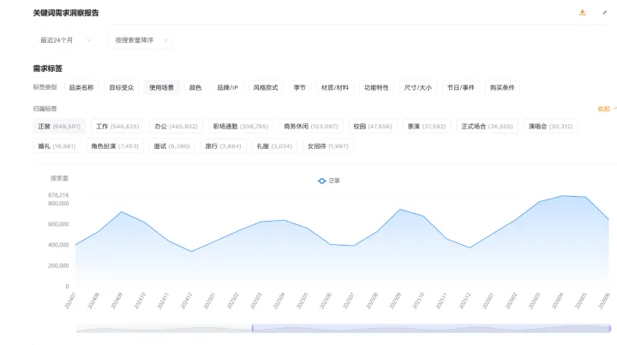The width and height of the screenshot is (617, 345).
Task: Click the 878,216 axis maximum label
Action: 58,195
